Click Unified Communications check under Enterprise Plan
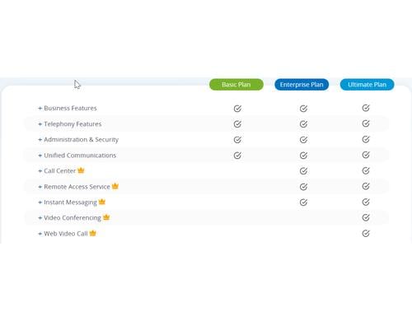This screenshot has width=412, height=321. 303,156
